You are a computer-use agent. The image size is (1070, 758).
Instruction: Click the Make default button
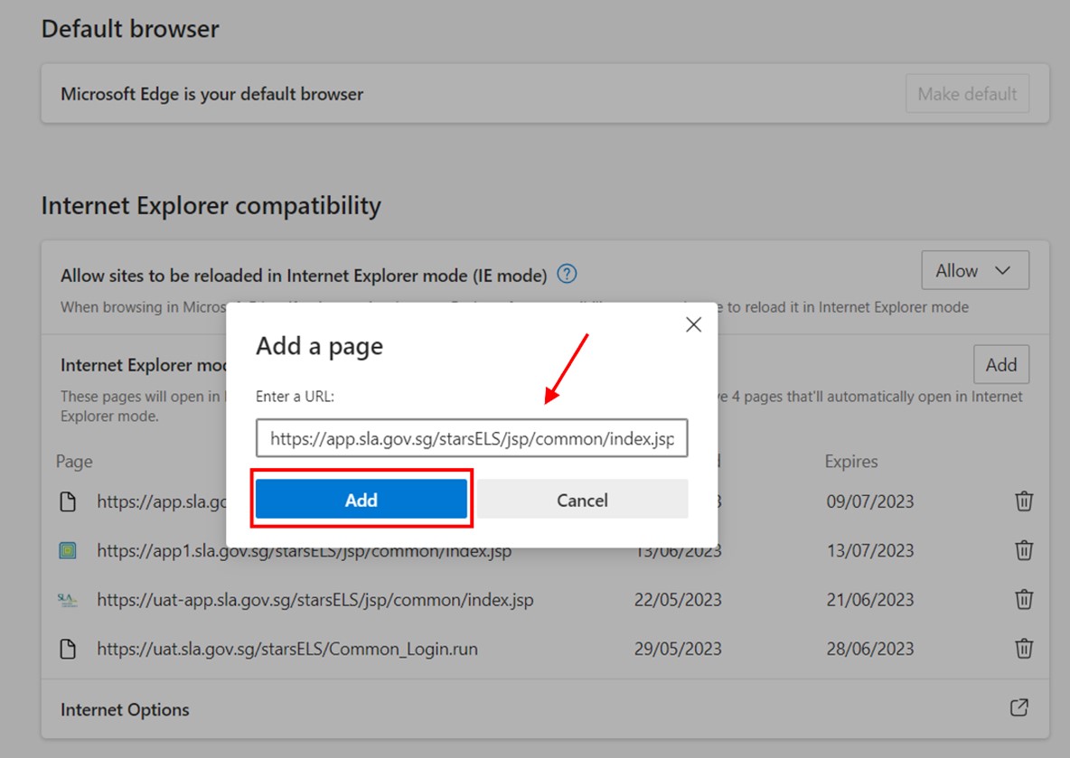click(x=968, y=93)
